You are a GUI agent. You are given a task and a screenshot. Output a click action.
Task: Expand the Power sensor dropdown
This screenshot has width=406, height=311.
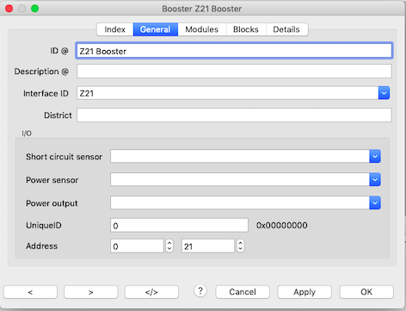pos(375,180)
